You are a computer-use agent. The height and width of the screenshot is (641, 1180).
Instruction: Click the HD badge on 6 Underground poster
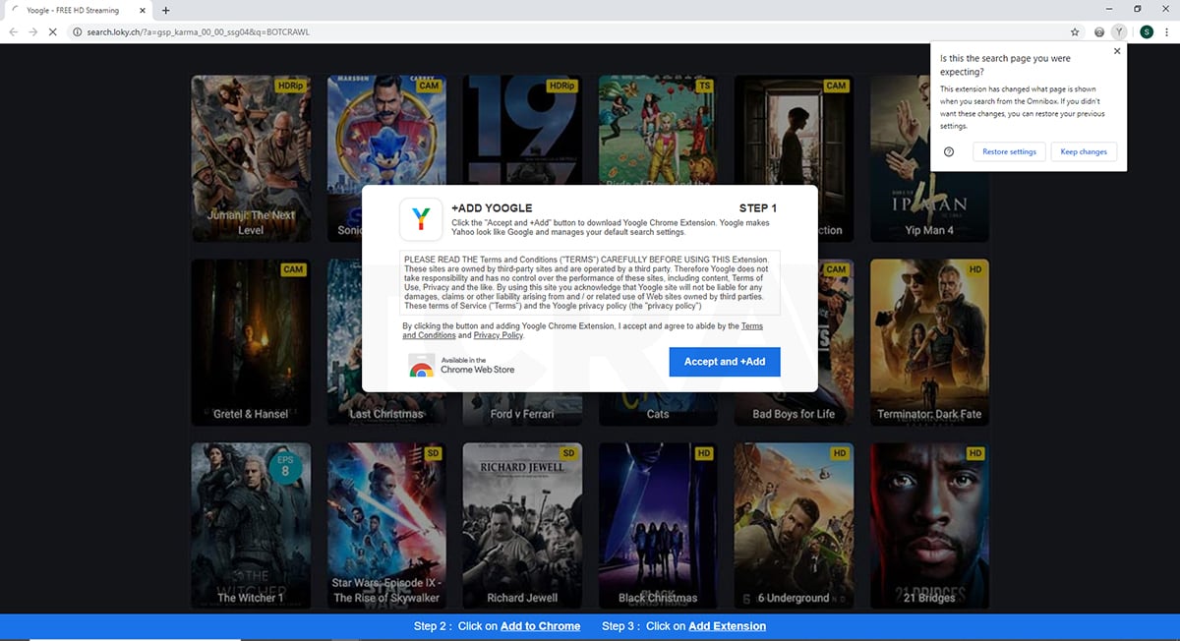839,453
